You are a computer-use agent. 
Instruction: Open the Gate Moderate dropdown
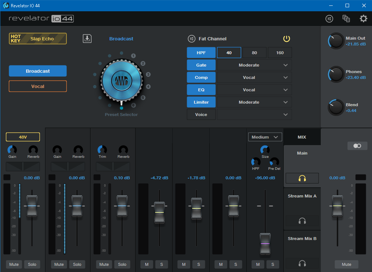254,65
